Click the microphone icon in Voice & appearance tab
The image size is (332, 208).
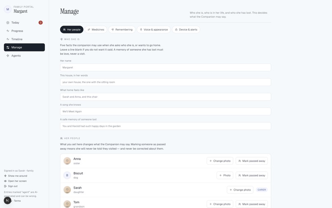pos(141,29)
